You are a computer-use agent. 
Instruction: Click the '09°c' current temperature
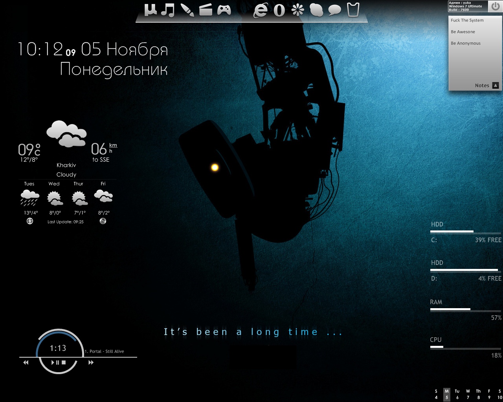tap(29, 150)
